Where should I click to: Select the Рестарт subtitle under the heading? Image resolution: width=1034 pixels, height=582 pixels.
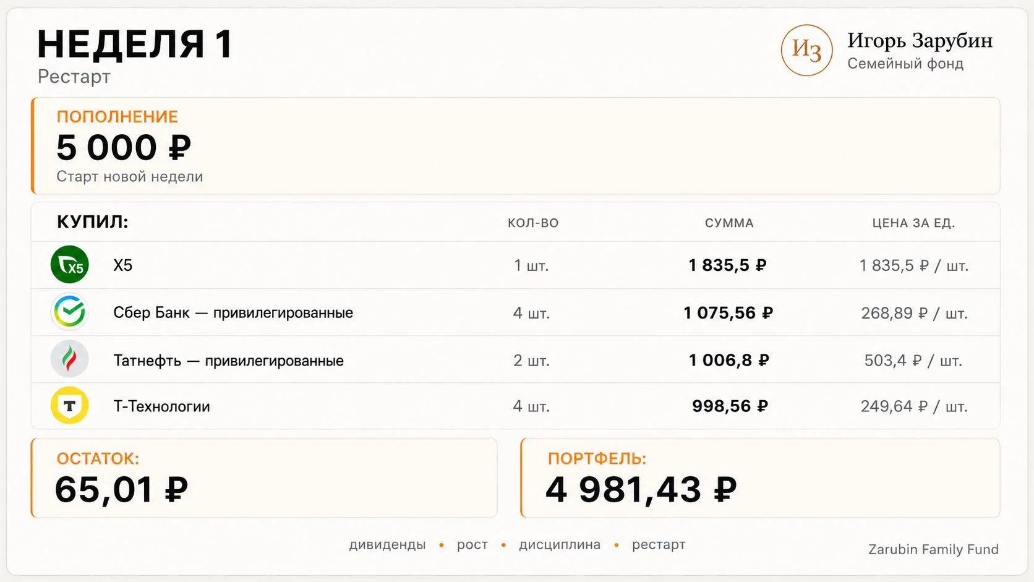point(74,77)
